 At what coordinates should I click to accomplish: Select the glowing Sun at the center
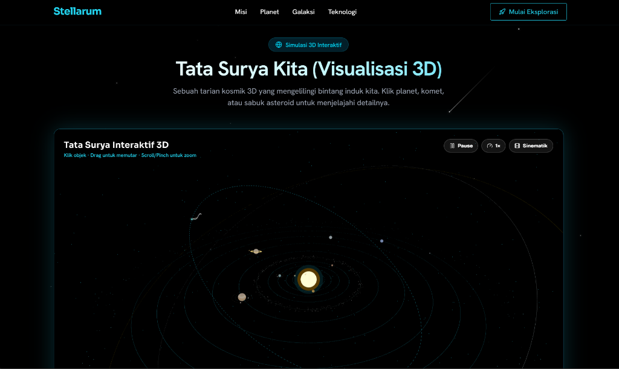308,280
